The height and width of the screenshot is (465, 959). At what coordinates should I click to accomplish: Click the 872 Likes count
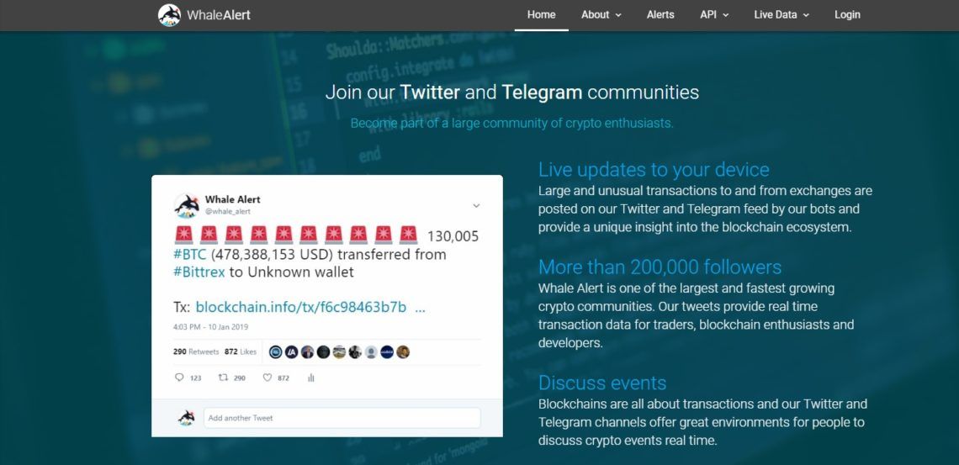(241, 352)
